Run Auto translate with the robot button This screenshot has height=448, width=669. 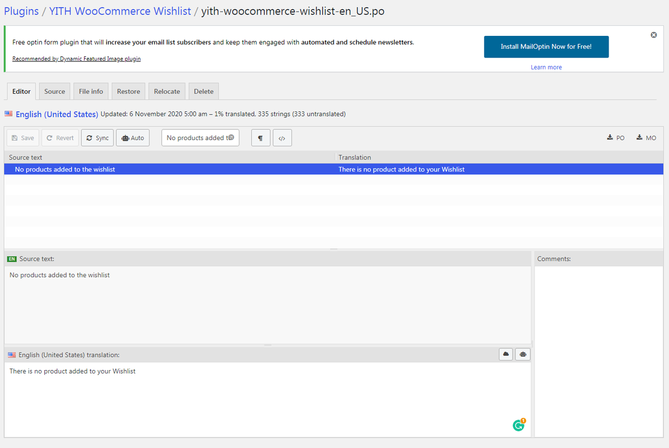133,138
